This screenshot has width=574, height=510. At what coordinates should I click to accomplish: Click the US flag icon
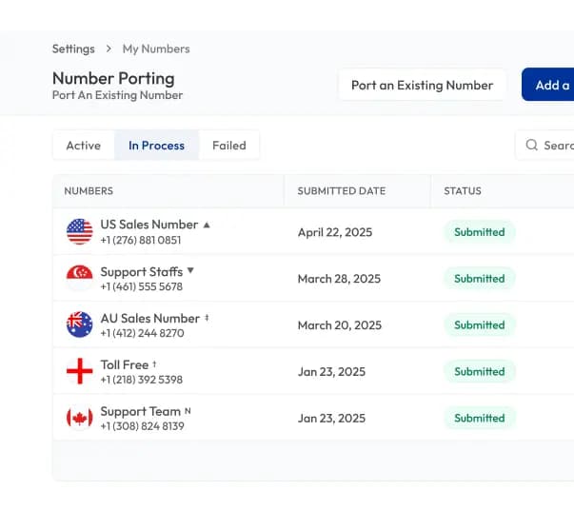(x=79, y=231)
